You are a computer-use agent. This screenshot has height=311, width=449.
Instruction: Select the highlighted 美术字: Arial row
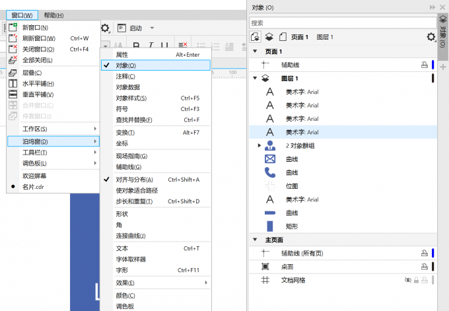(343, 132)
